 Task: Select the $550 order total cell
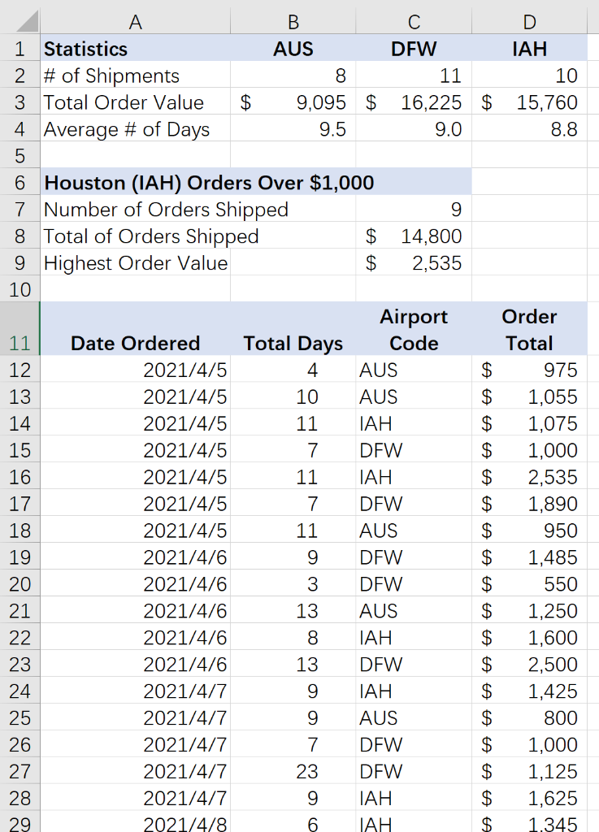tap(529, 584)
